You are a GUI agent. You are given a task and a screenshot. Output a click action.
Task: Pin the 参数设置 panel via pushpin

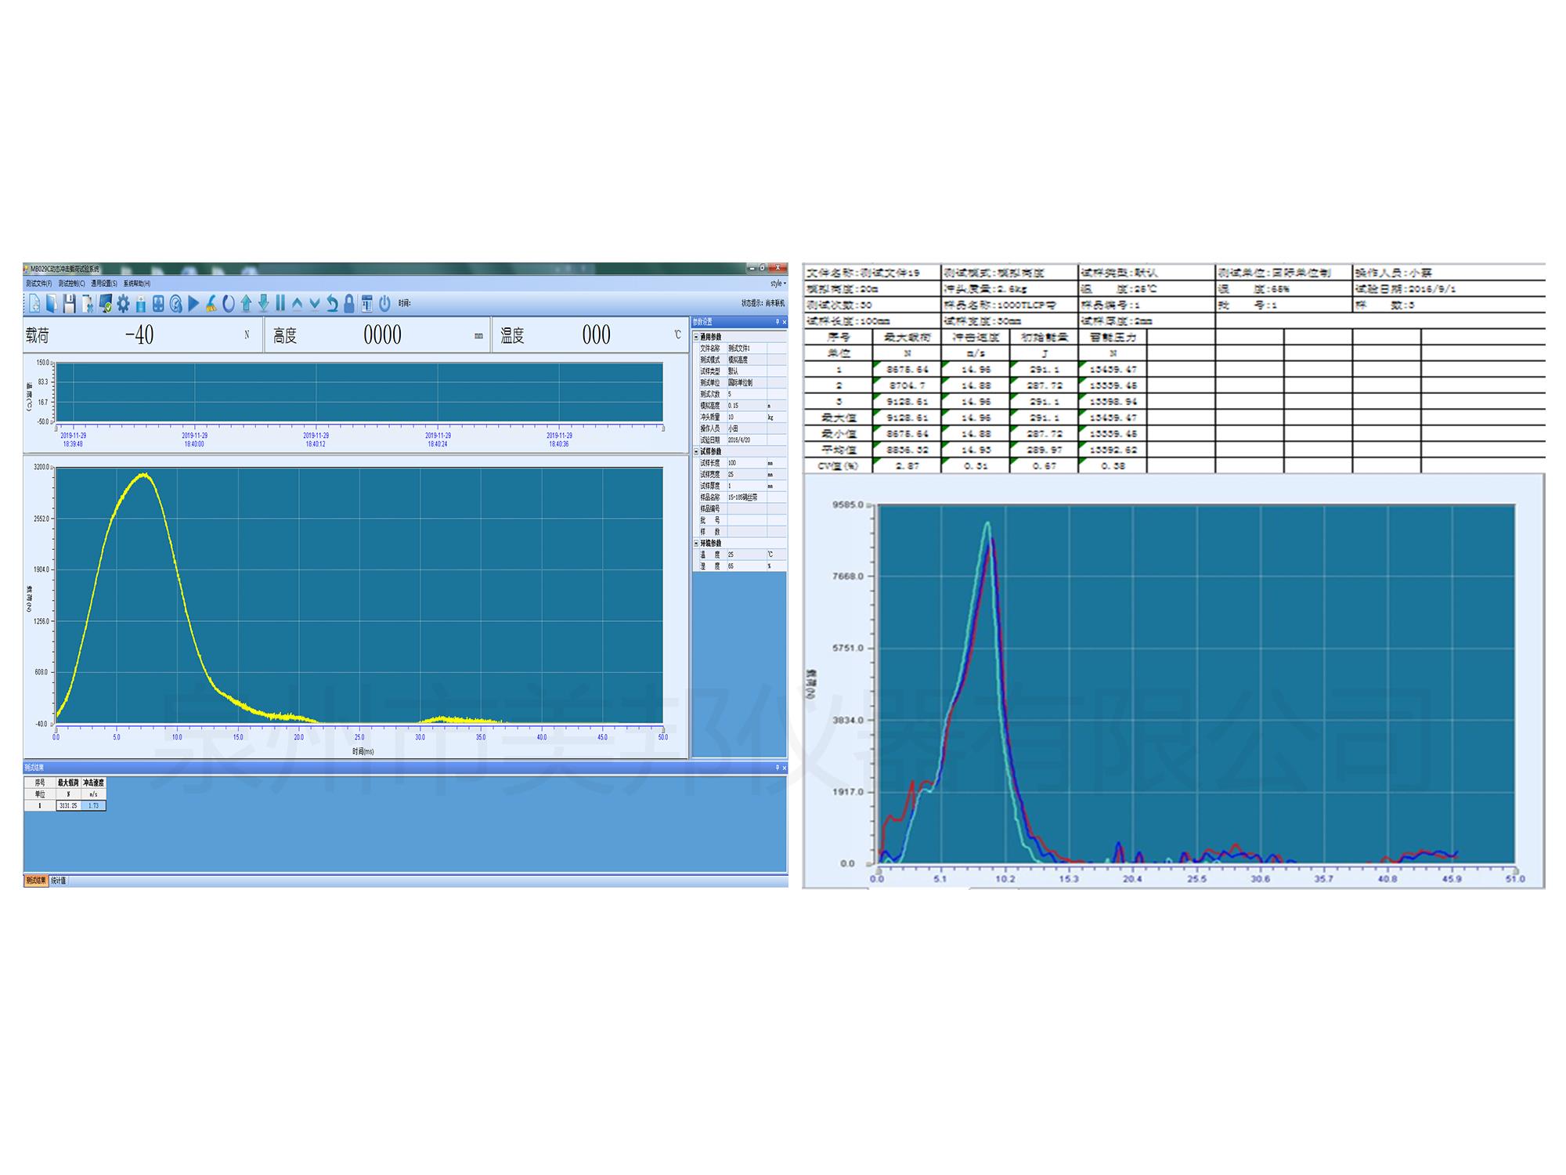(777, 322)
